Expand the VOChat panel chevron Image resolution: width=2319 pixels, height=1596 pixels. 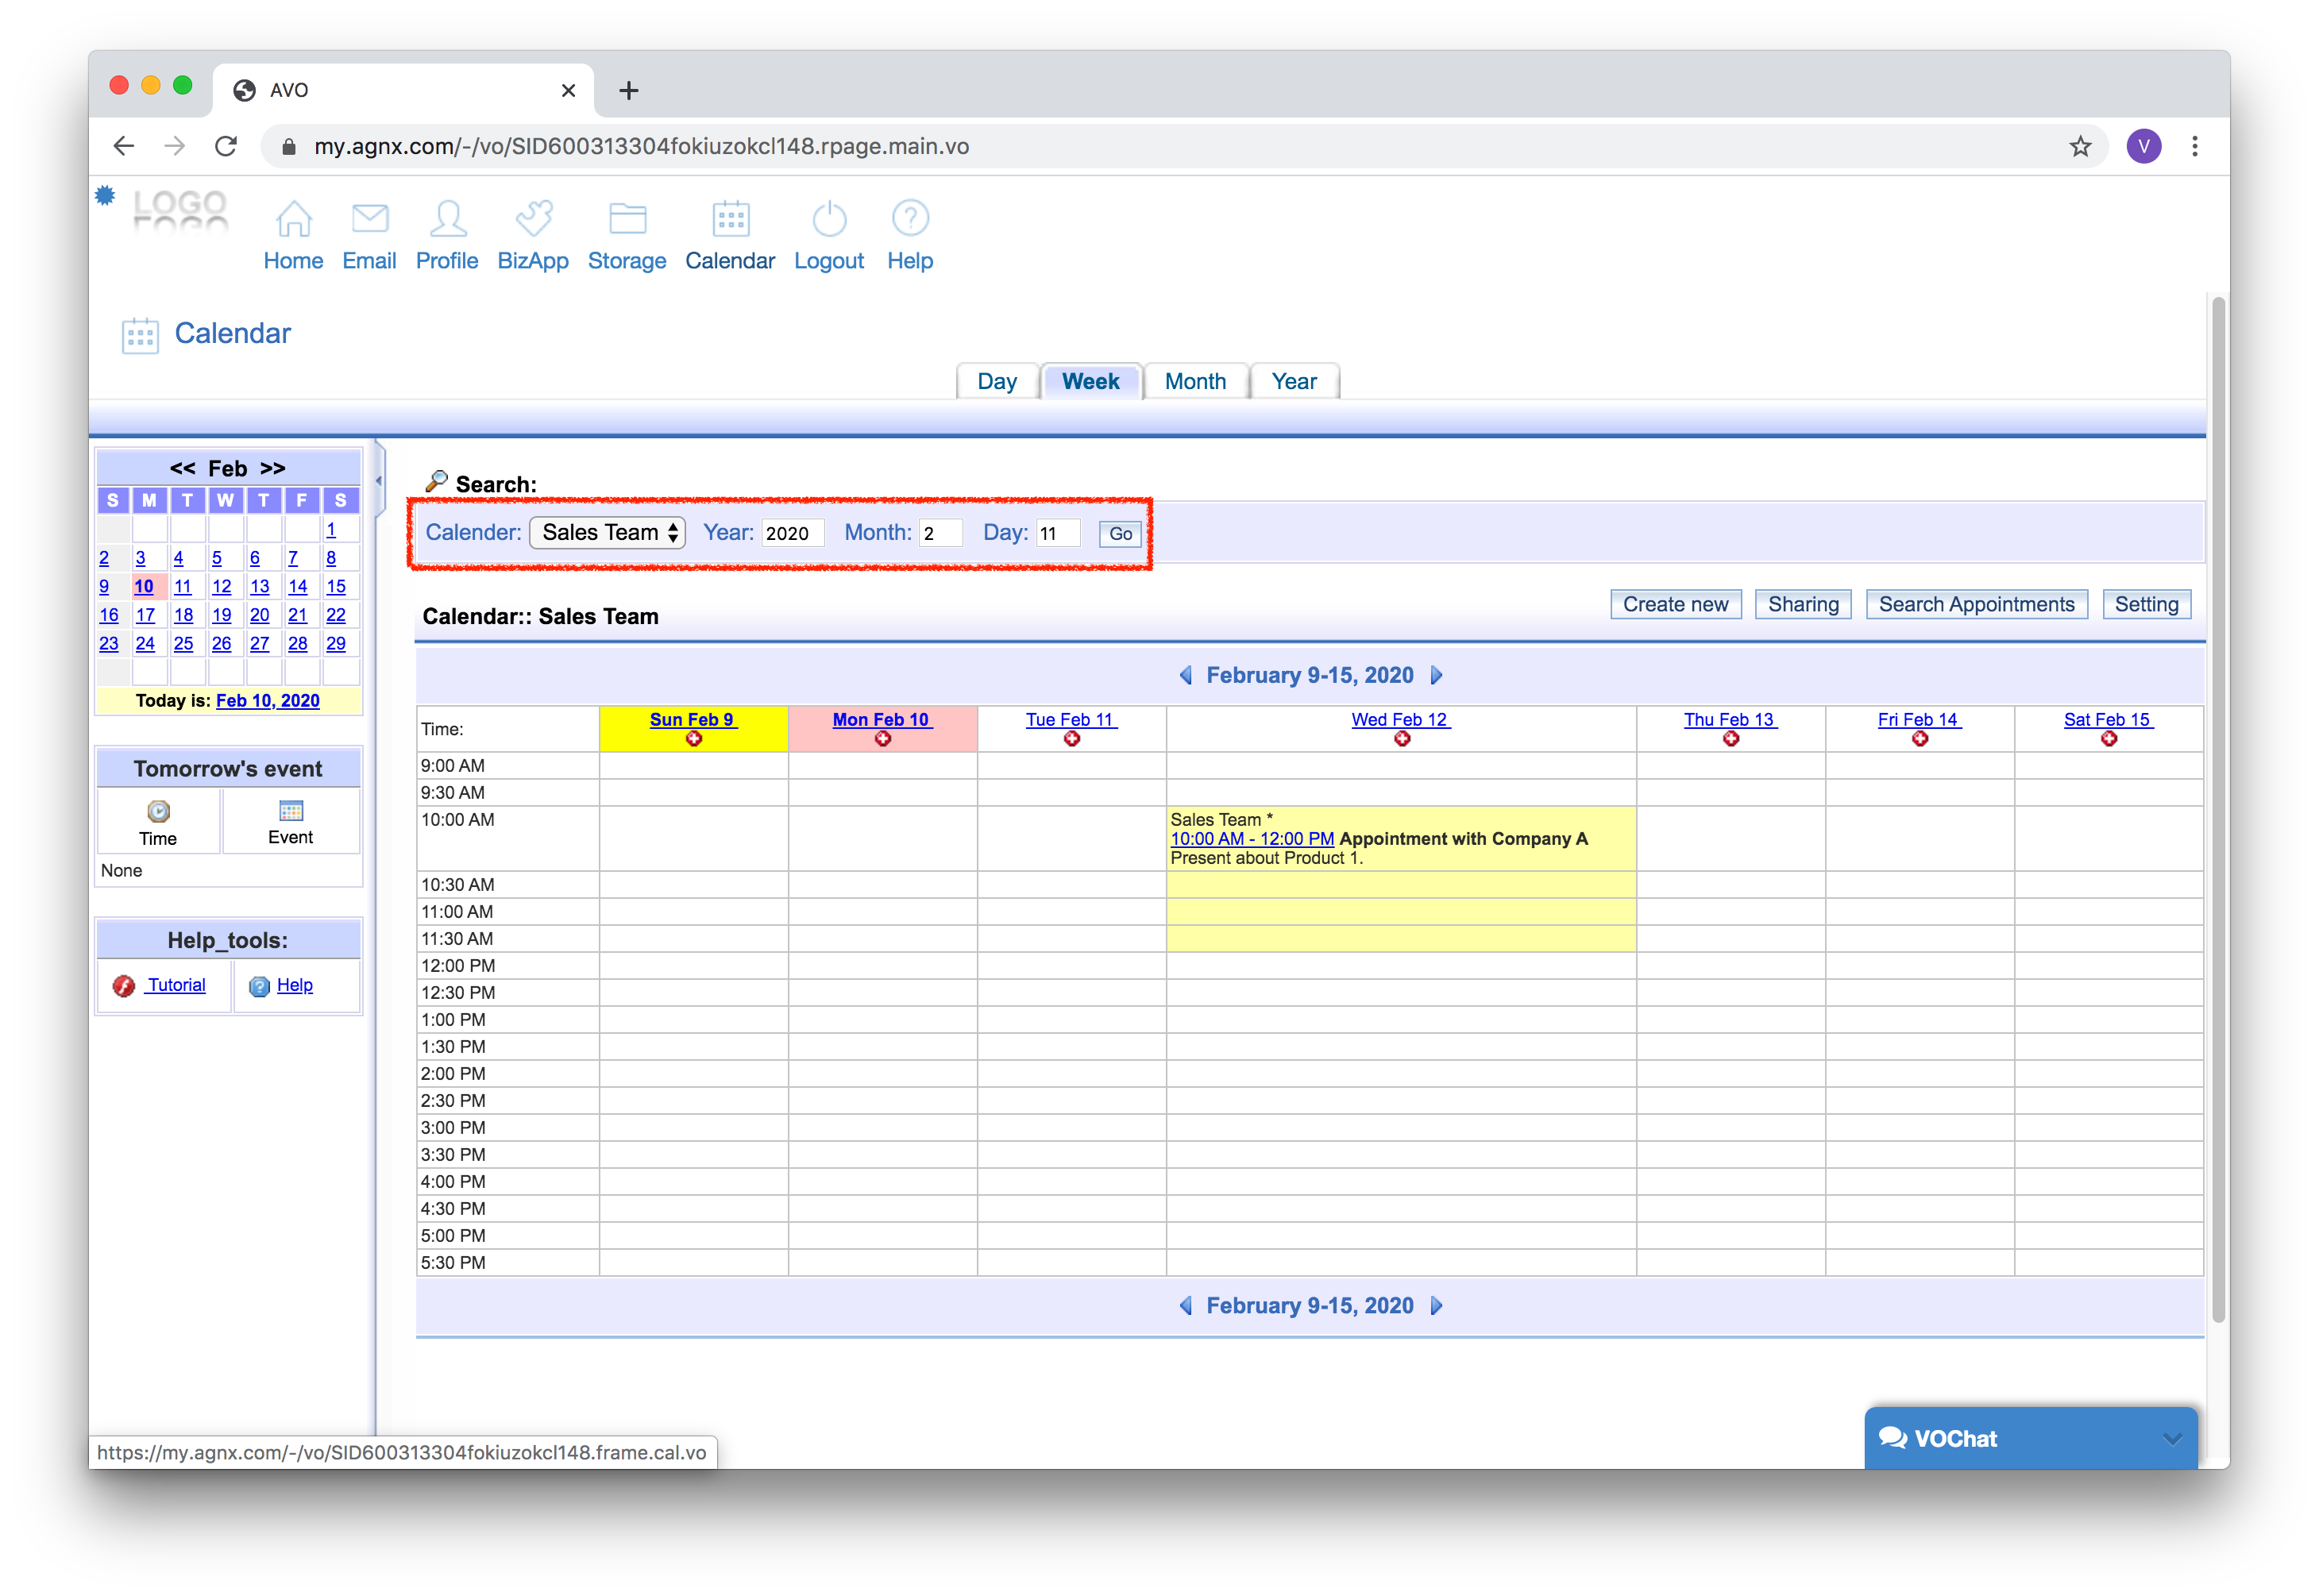click(2171, 1439)
